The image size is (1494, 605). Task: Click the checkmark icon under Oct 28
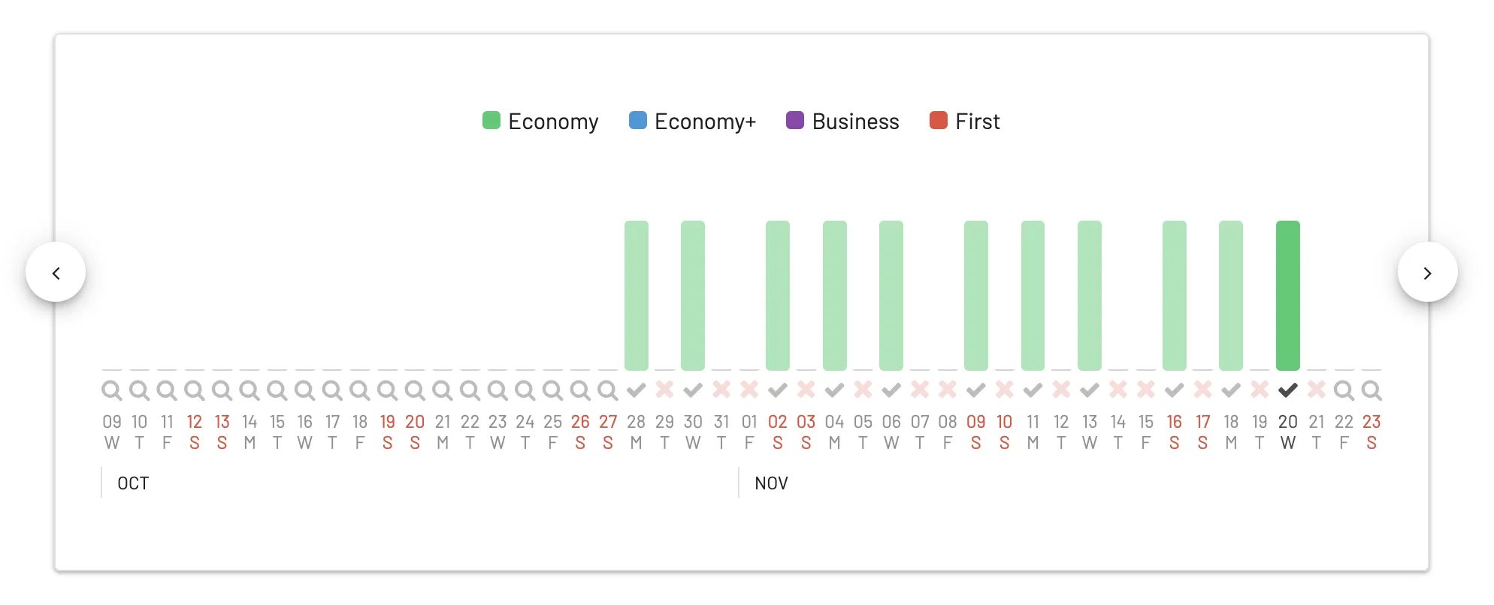(637, 390)
